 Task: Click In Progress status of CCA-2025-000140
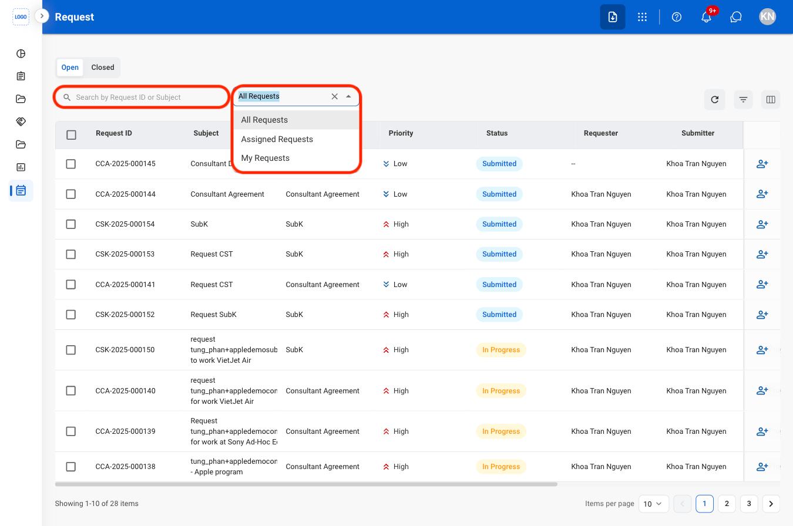point(501,391)
